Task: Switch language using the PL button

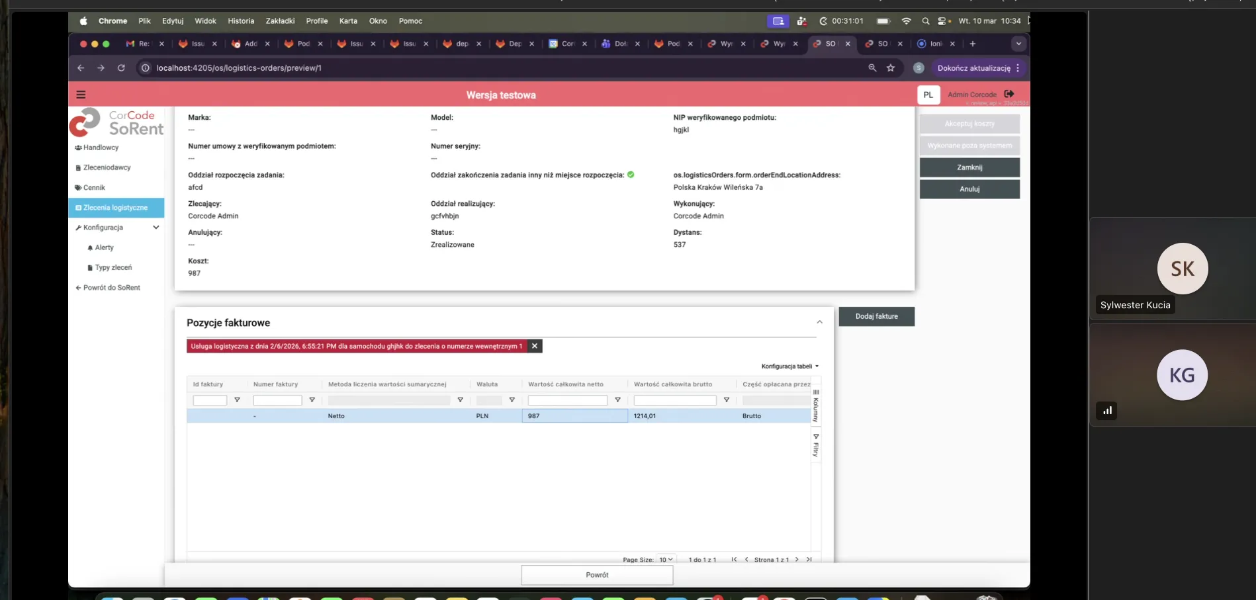Action: click(x=928, y=95)
